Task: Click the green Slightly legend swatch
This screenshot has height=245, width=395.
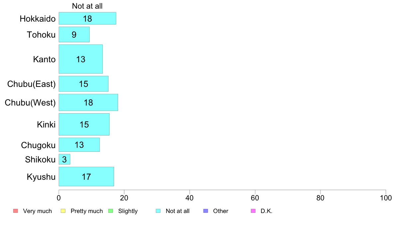Action: pos(111,211)
